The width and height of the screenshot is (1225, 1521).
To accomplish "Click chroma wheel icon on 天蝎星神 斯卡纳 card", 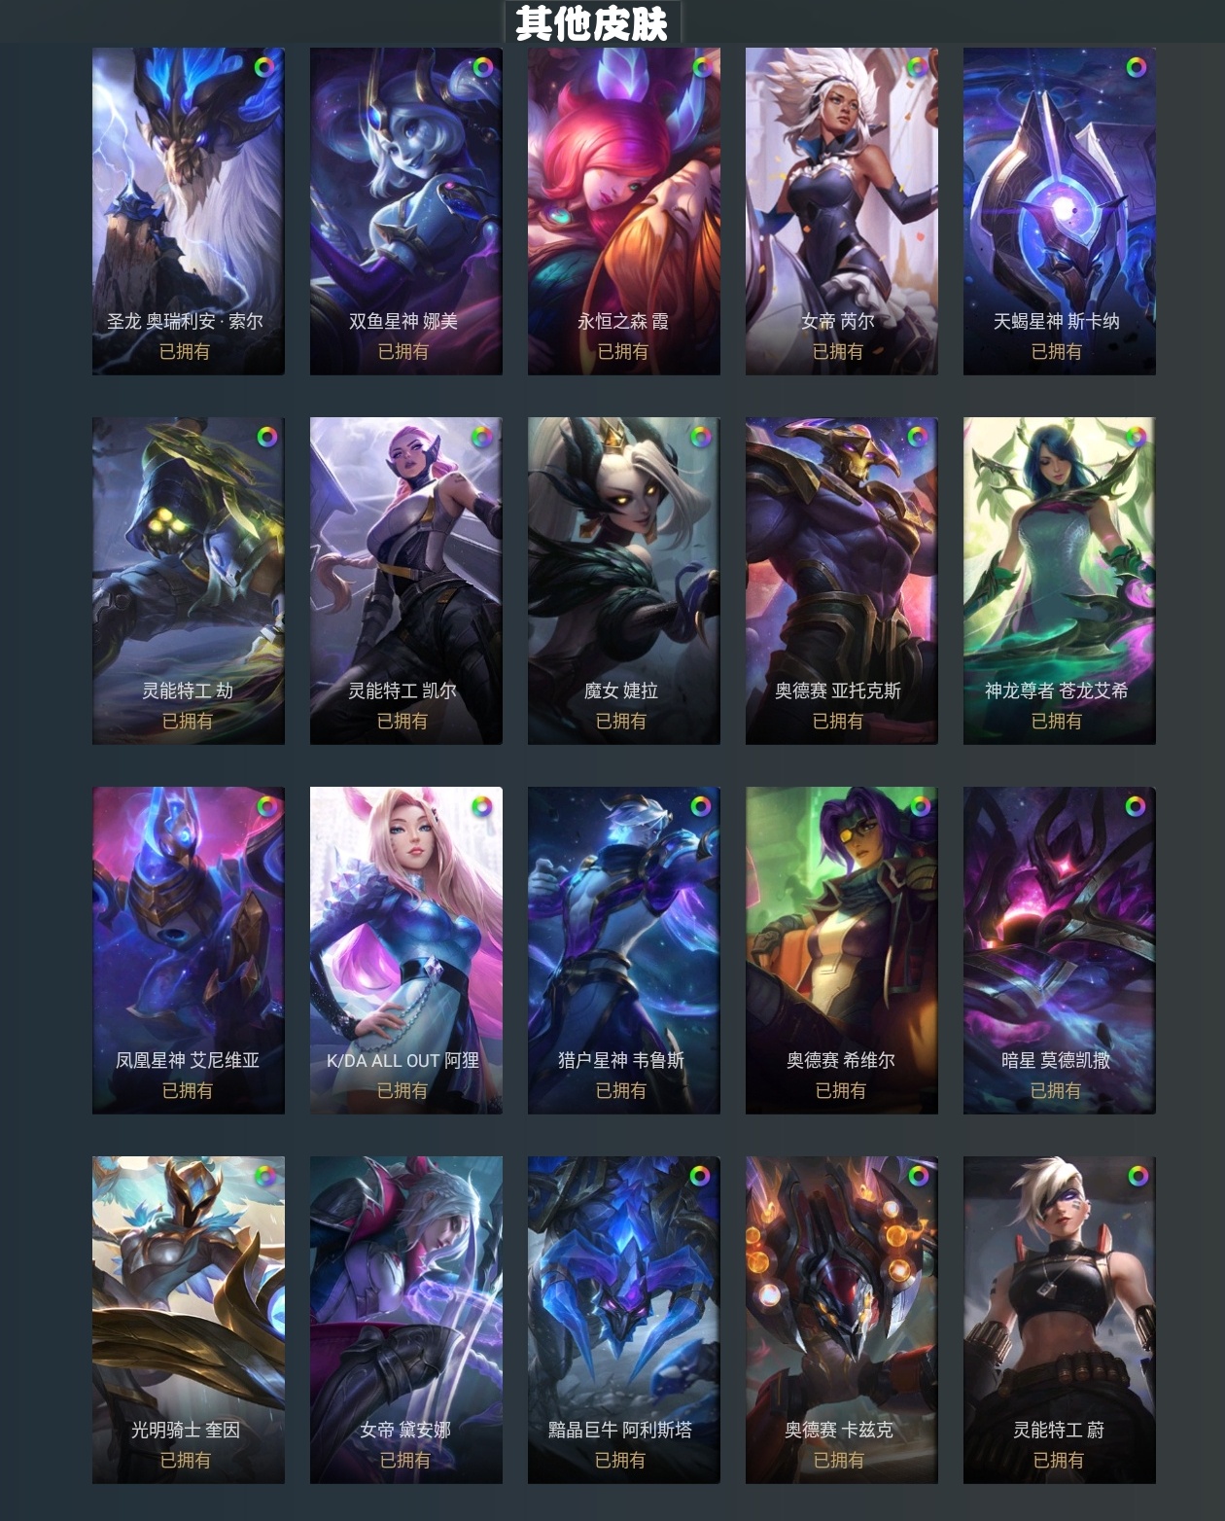I will pyautogui.click(x=1136, y=67).
